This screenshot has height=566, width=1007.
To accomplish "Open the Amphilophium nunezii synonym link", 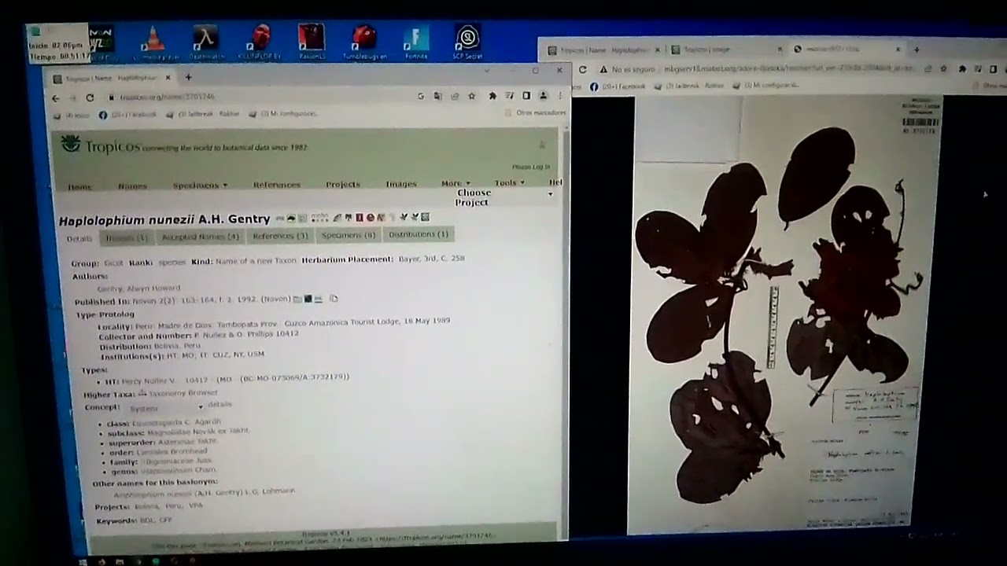I will pyautogui.click(x=205, y=493).
